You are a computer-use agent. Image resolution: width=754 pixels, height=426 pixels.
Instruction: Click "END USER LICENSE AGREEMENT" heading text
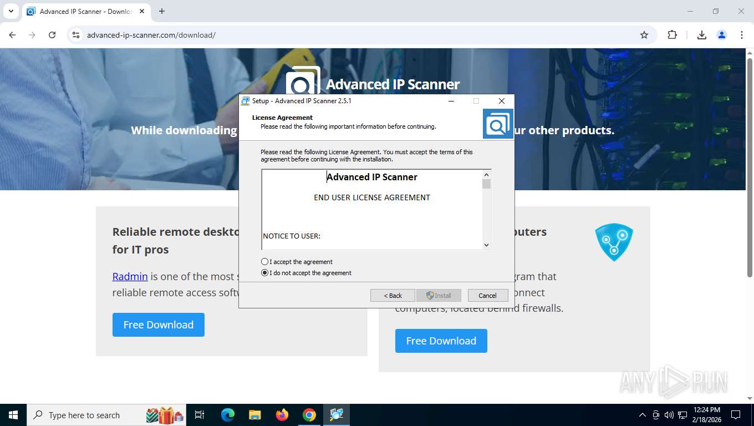click(372, 197)
